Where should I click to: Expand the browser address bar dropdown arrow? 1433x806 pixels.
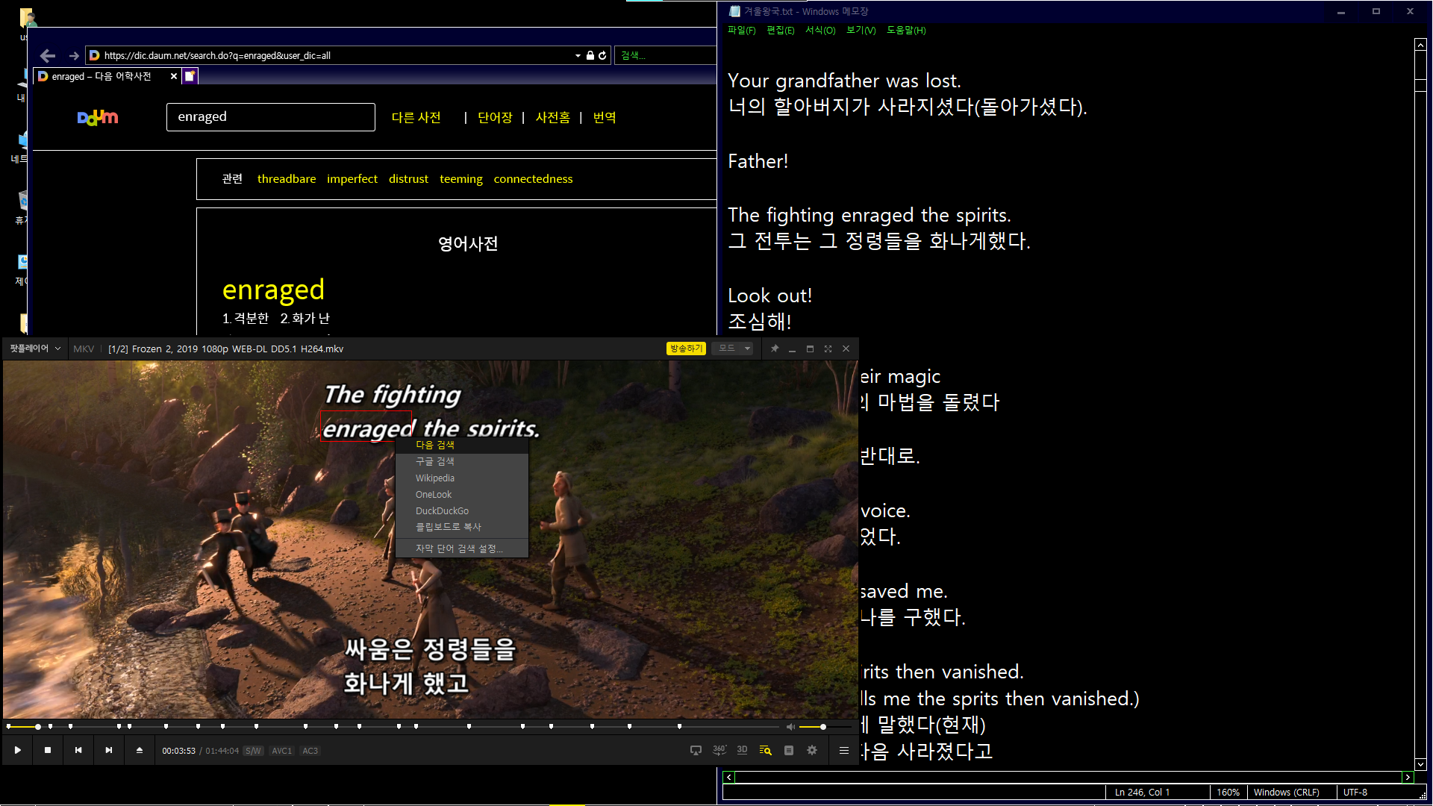tap(578, 55)
